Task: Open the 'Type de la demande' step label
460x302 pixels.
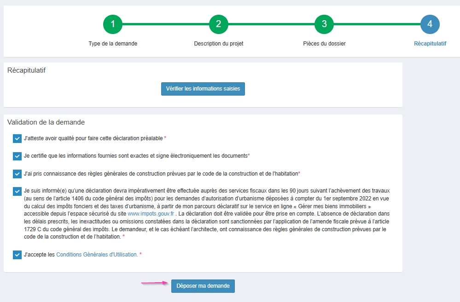Action: (x=113, y=44)
